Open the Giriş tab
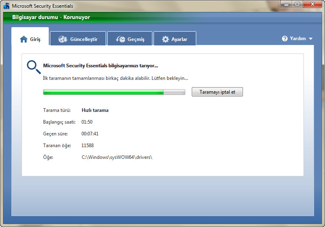The image size is (325, 227). click(x=30, y=36)
